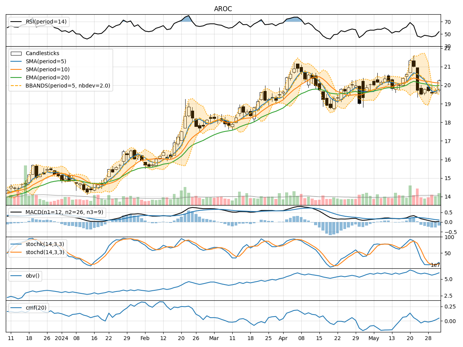Click the green EMA line color sample

(x=15, y=78)
